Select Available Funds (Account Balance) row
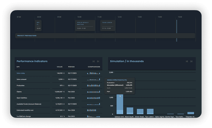The width and height of the screenshot is (212, 128). pos(29,104)
